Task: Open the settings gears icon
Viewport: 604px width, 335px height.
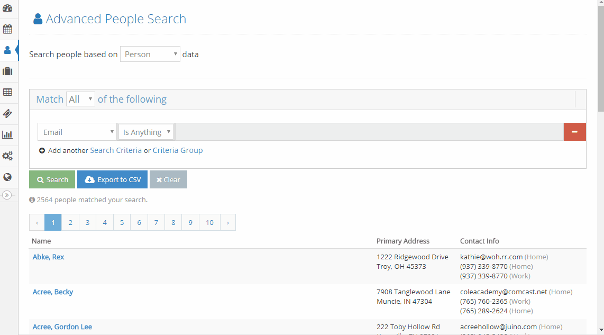Action: [x=7, y=156]
